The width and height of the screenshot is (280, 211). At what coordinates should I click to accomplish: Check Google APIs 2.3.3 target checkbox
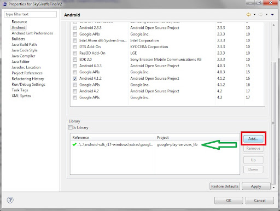tap(75, 34)
